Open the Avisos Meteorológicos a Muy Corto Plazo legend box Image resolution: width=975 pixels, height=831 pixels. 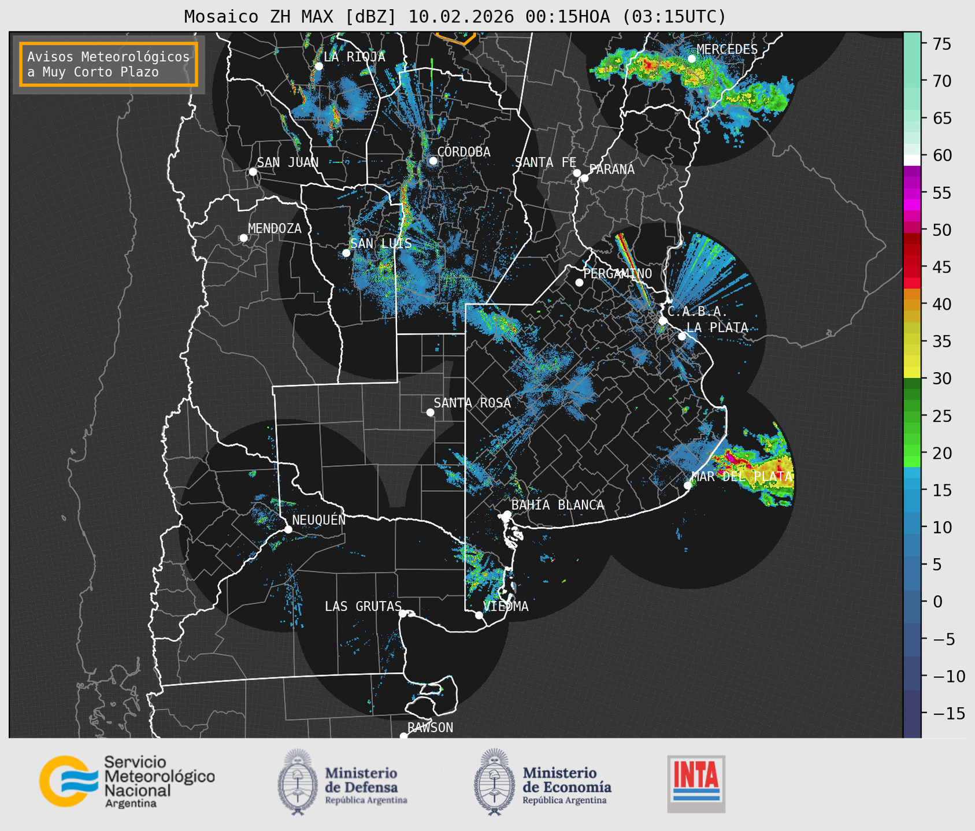(109, 64)
